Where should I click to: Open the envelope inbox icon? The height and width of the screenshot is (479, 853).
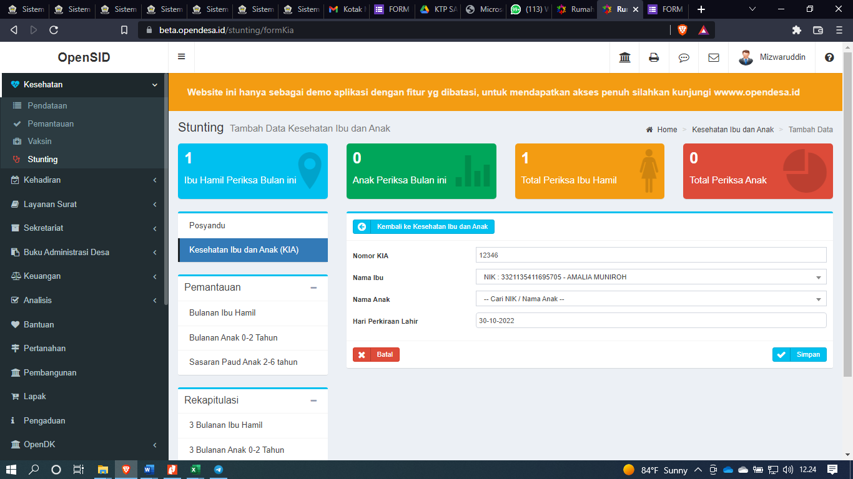(x=714, y=57)
